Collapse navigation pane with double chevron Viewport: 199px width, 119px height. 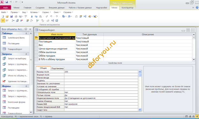pos(30,29)
